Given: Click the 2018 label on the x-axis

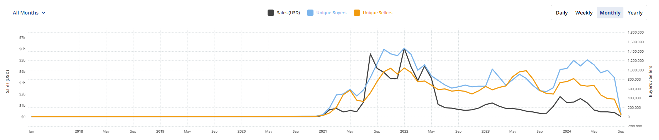Looking at the screenshot, I should click(x=79, y=132).
